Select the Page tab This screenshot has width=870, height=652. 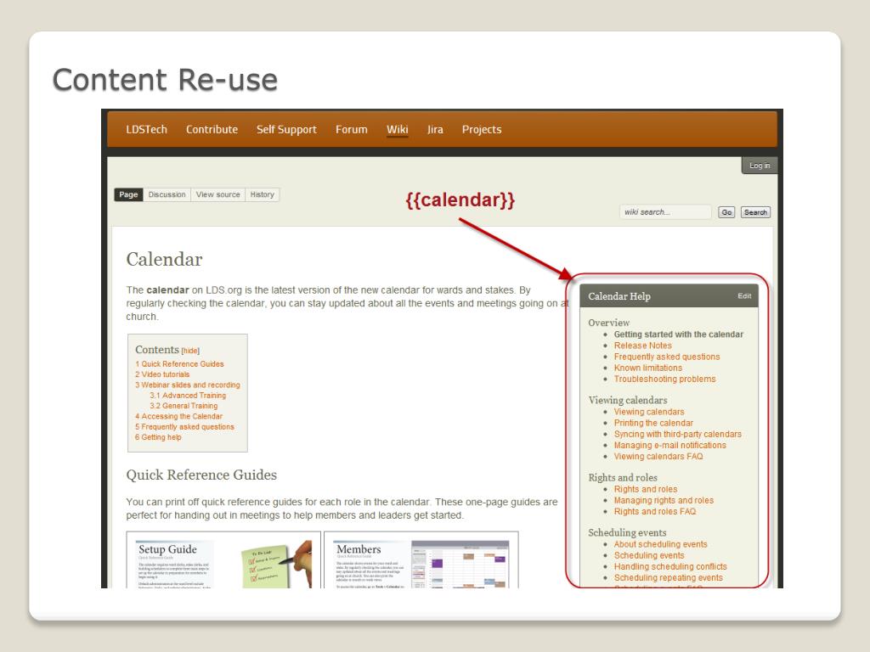pyautogui.click(x=128, y=194)
